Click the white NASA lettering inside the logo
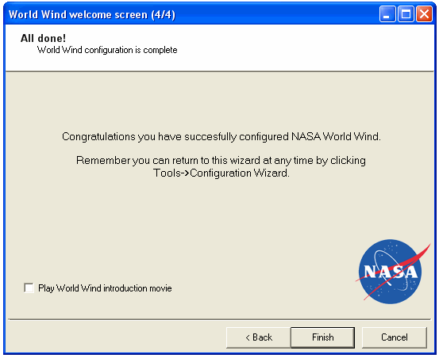The image size is (439, 358). (x=391, y=272)
